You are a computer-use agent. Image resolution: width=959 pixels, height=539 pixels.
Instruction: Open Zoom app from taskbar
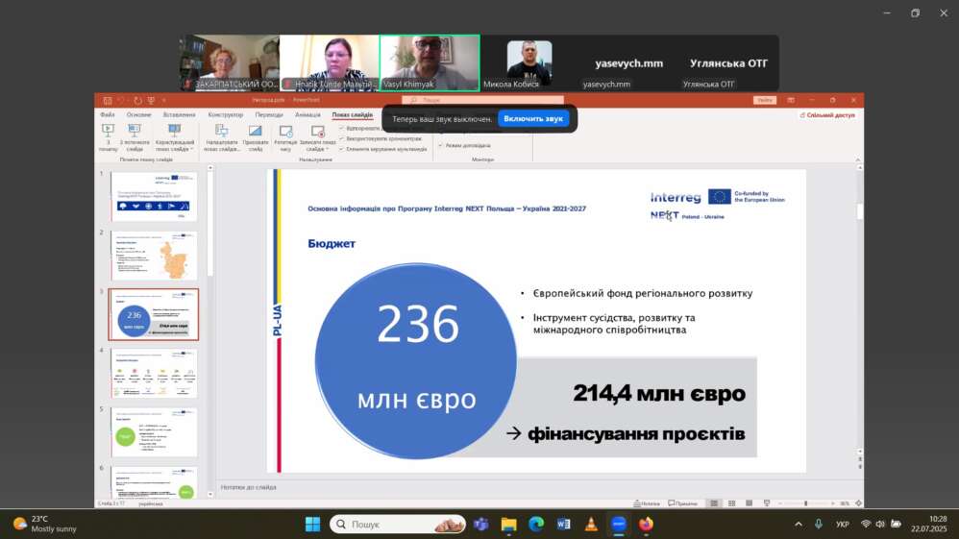click(618, 525)
